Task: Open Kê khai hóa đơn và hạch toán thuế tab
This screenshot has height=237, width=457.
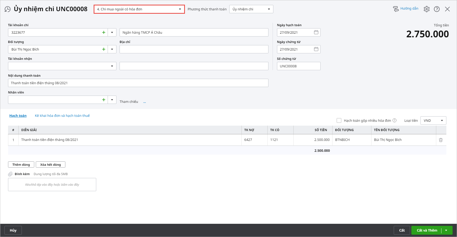Action: click(62, 116)
